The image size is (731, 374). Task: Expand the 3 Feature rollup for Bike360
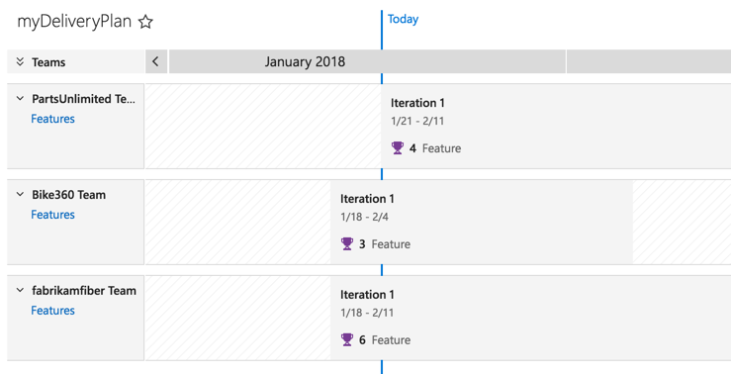click(376, 244)
